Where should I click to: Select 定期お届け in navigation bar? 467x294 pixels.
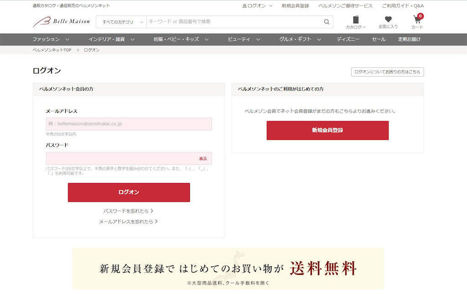(x=409, y=39)
